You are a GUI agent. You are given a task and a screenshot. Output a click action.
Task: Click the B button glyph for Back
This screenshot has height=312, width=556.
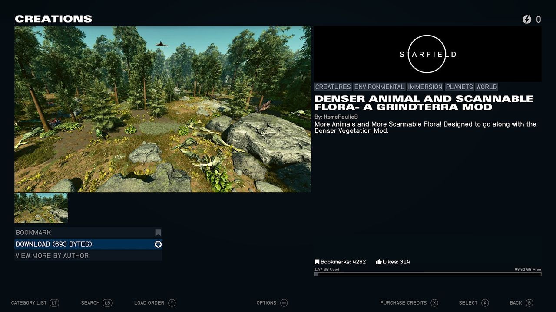point(530,303)
